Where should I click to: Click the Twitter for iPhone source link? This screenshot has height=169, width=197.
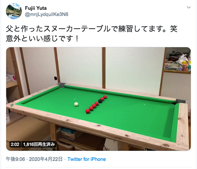pos(87,159)
